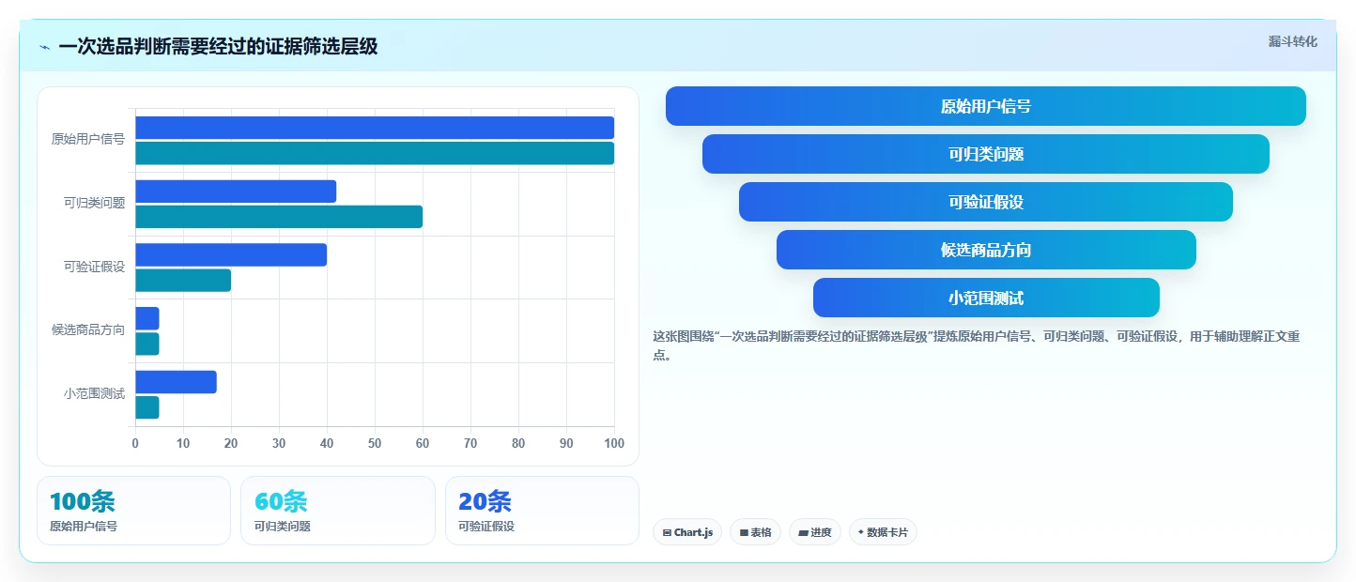Select the 小范围测试 funnel stage

click(x=986, y=298)
